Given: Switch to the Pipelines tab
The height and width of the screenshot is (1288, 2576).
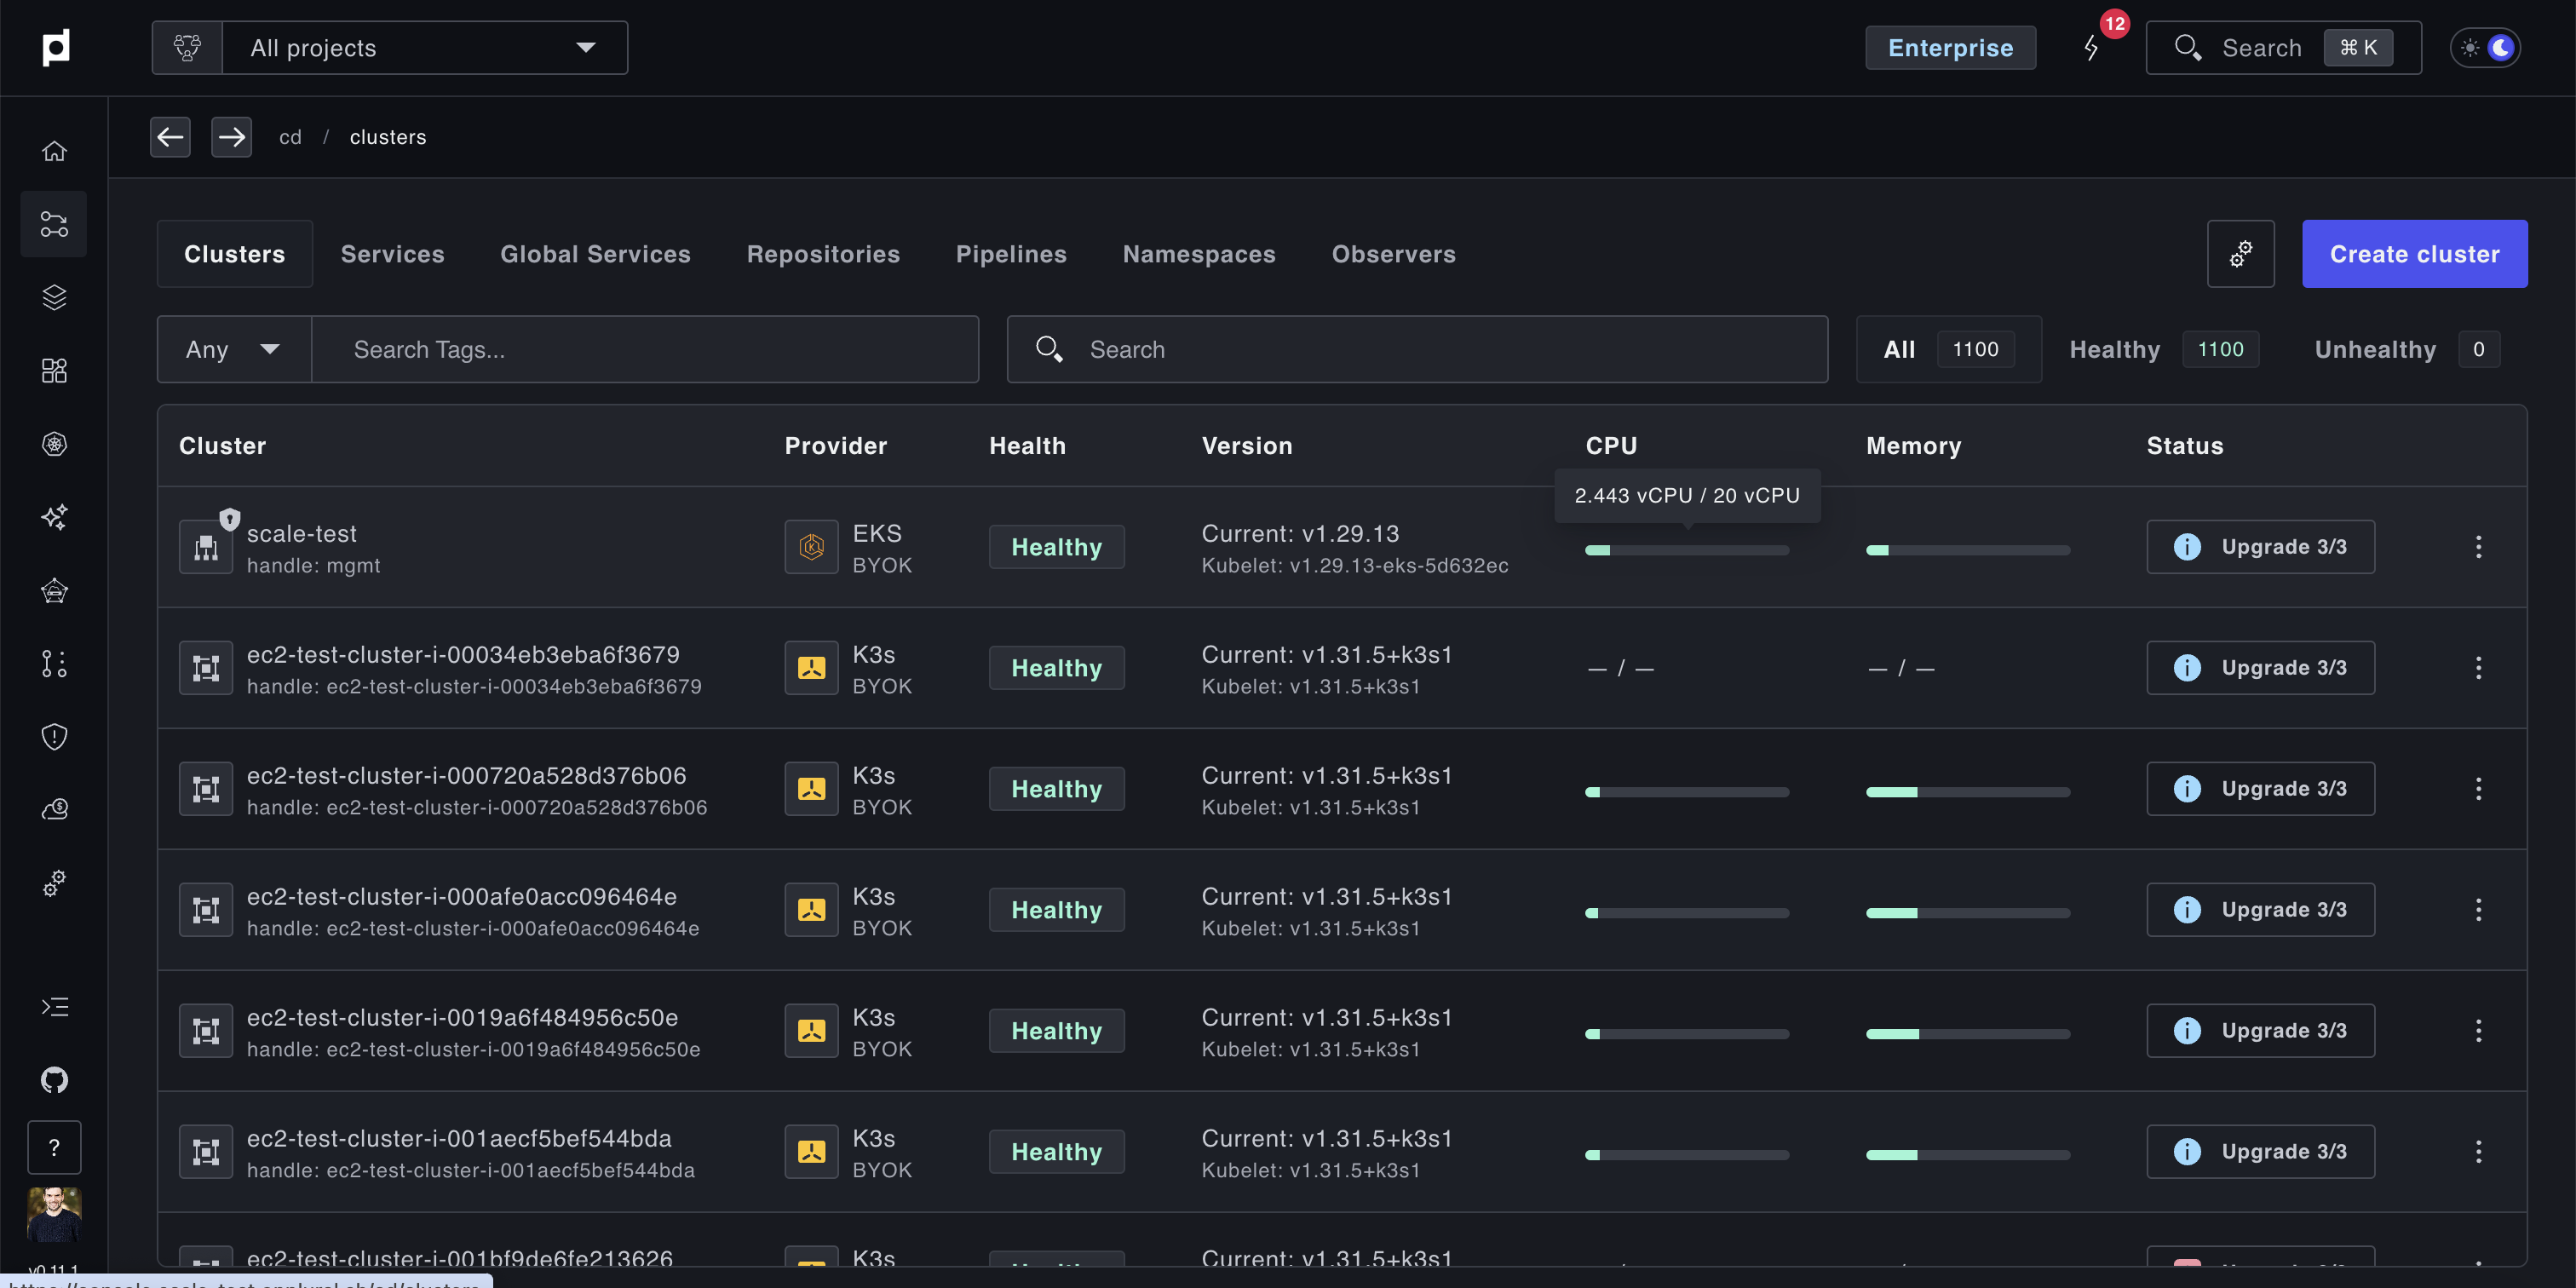Looking at the screenshot, I should [x=1011, y=254].
